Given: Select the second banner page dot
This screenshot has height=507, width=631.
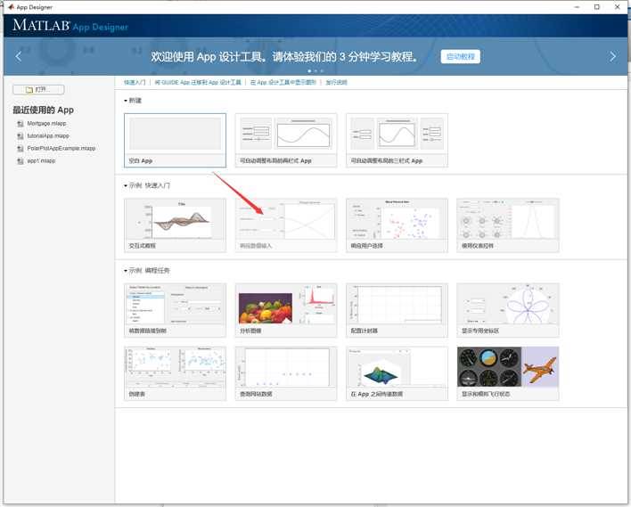Looking at the screenshot, I should point(315,70).
